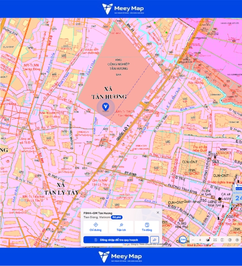Click the measure tool icon in map toolbar
Screen dimensions: 242x266
point(215,240)
